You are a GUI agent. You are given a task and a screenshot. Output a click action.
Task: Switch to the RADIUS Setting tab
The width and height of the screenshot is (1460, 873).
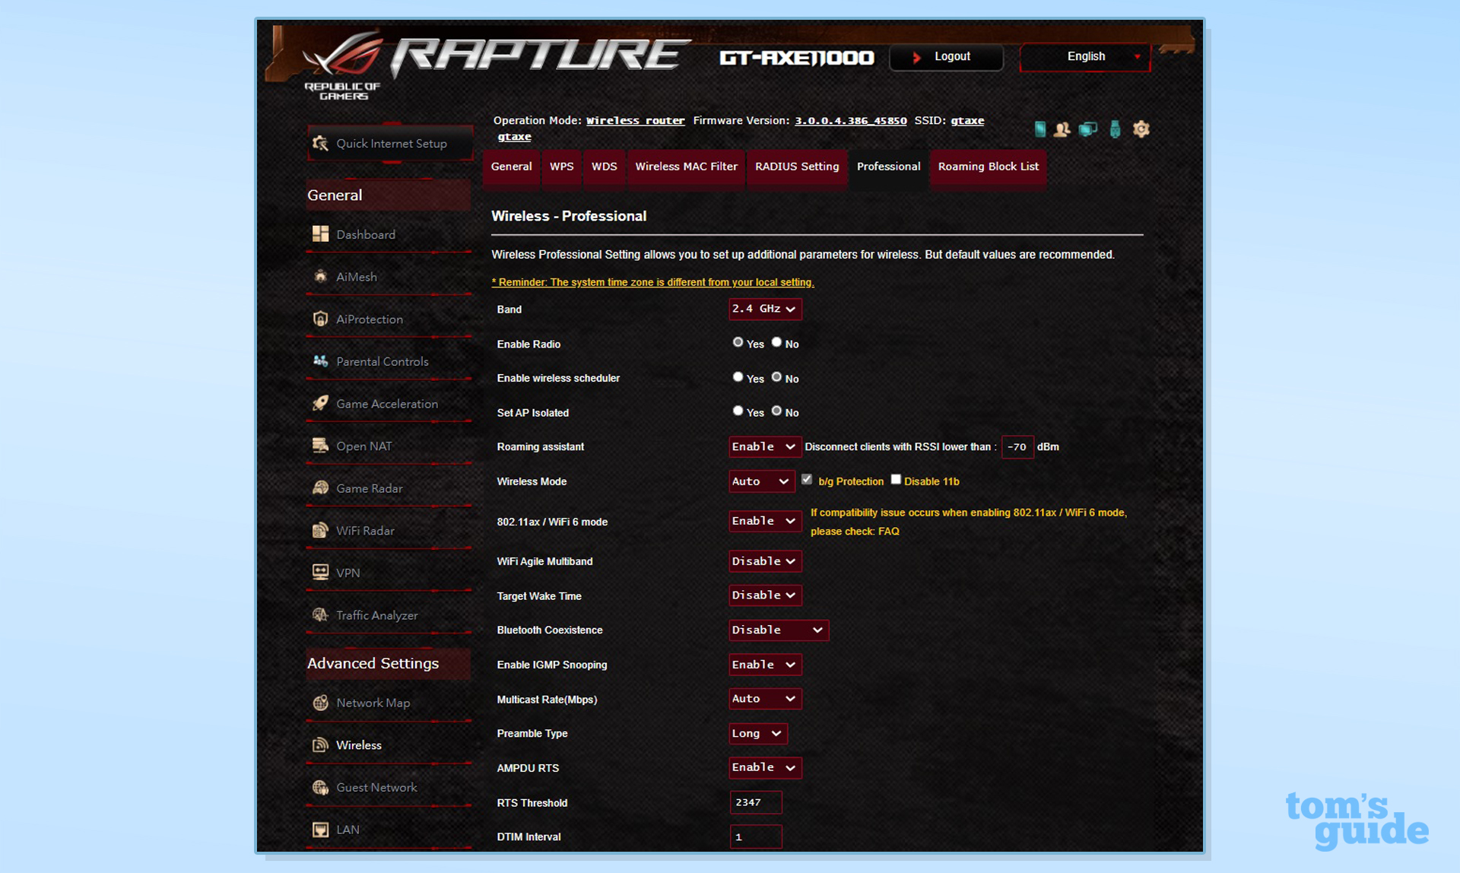797,167
